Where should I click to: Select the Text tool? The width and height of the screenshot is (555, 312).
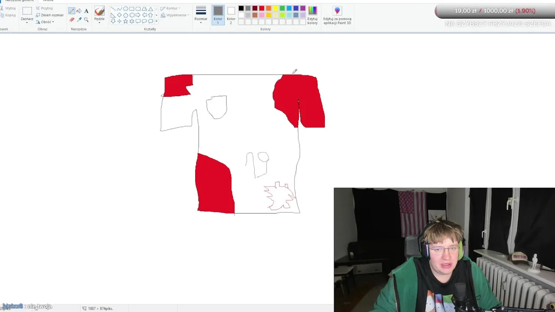pyautogui.click(x=86, y=11)
